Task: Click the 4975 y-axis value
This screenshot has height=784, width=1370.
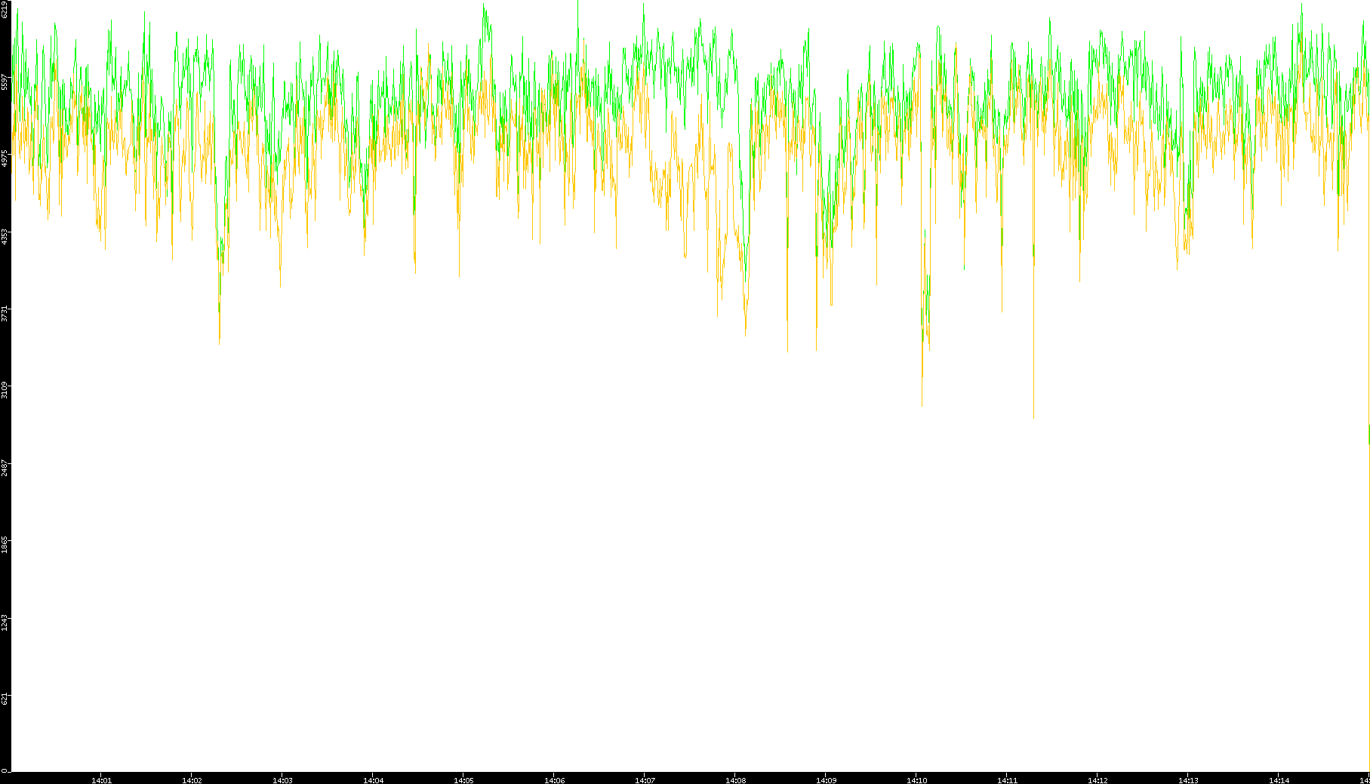Action: click(5, 159)
